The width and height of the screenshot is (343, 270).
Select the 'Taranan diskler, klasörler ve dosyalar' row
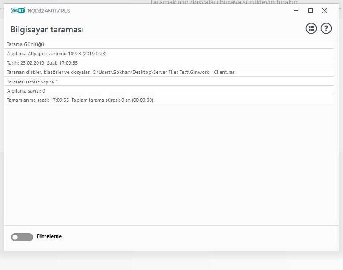point(169,72)
